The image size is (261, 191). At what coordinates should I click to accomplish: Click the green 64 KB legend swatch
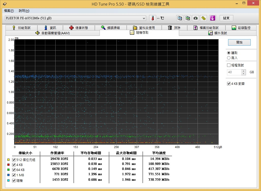click(8, 170)
